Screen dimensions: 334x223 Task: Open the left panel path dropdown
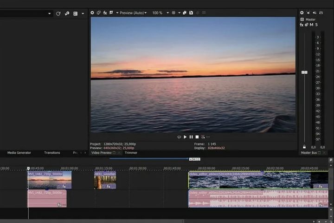(x=50, y=13)
